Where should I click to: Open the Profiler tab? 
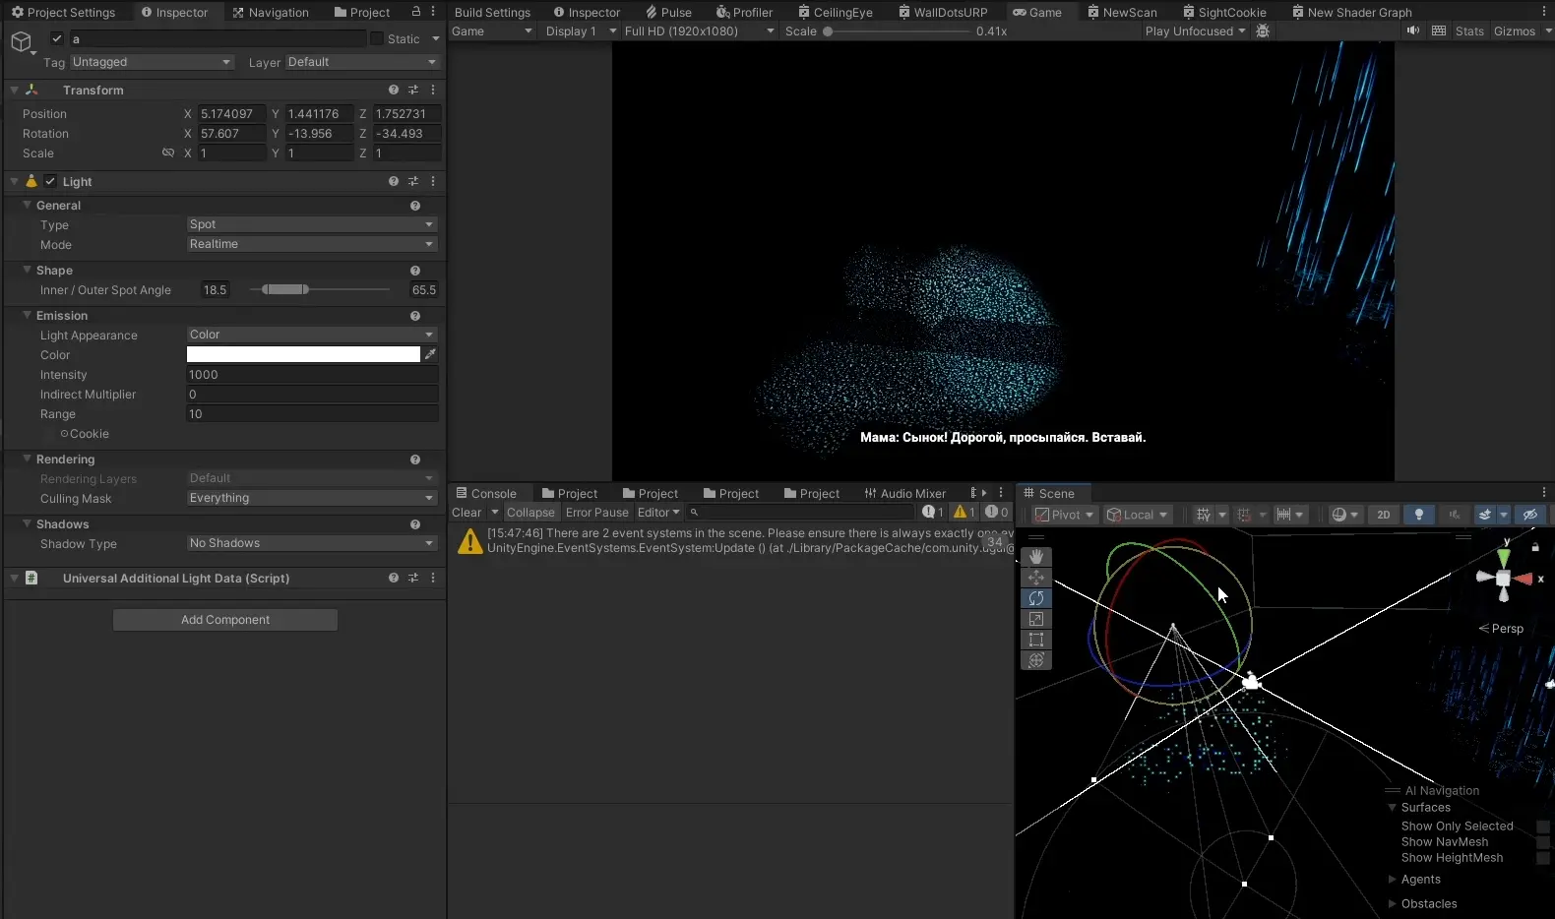click(x=744, y=13)
